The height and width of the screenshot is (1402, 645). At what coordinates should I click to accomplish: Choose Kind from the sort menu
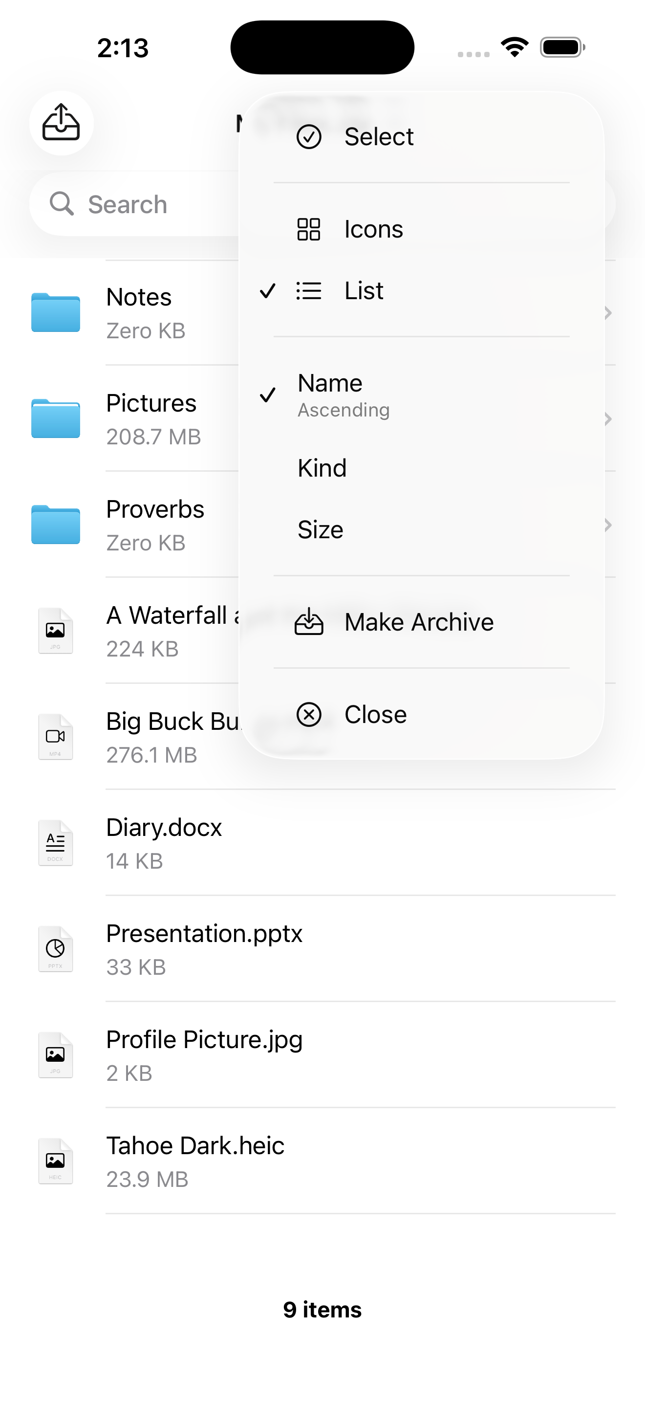click(322, 467)
